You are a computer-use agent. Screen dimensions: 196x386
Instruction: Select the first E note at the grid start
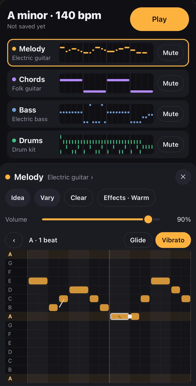point(38,281)
